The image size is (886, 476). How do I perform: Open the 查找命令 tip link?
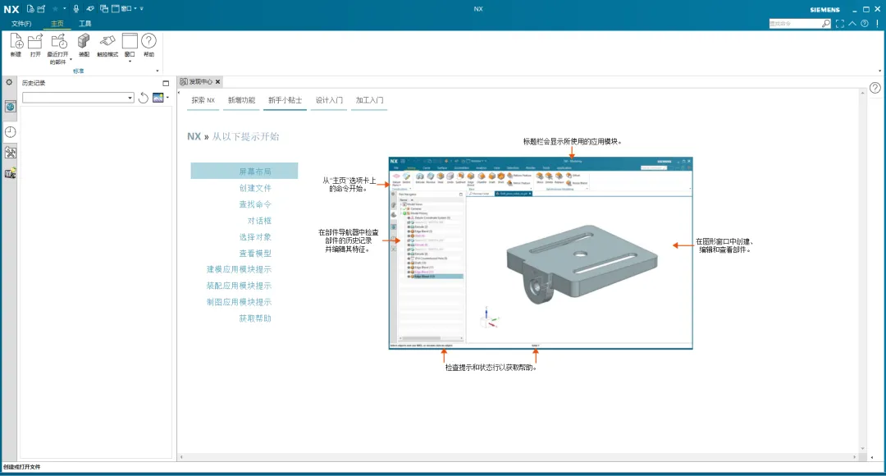(255, 204)
